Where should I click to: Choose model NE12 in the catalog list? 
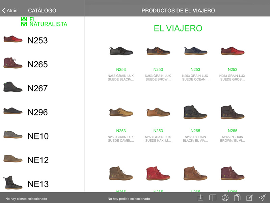38,160
